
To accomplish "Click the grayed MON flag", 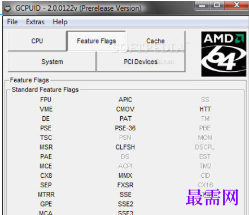I will (x=205, y=138).
